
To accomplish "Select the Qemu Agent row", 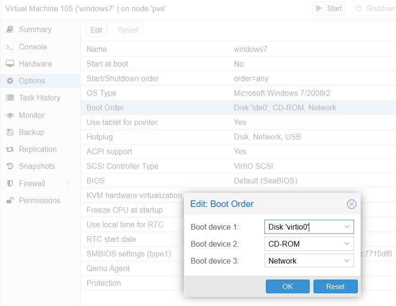I will click(x=132, y=268).
